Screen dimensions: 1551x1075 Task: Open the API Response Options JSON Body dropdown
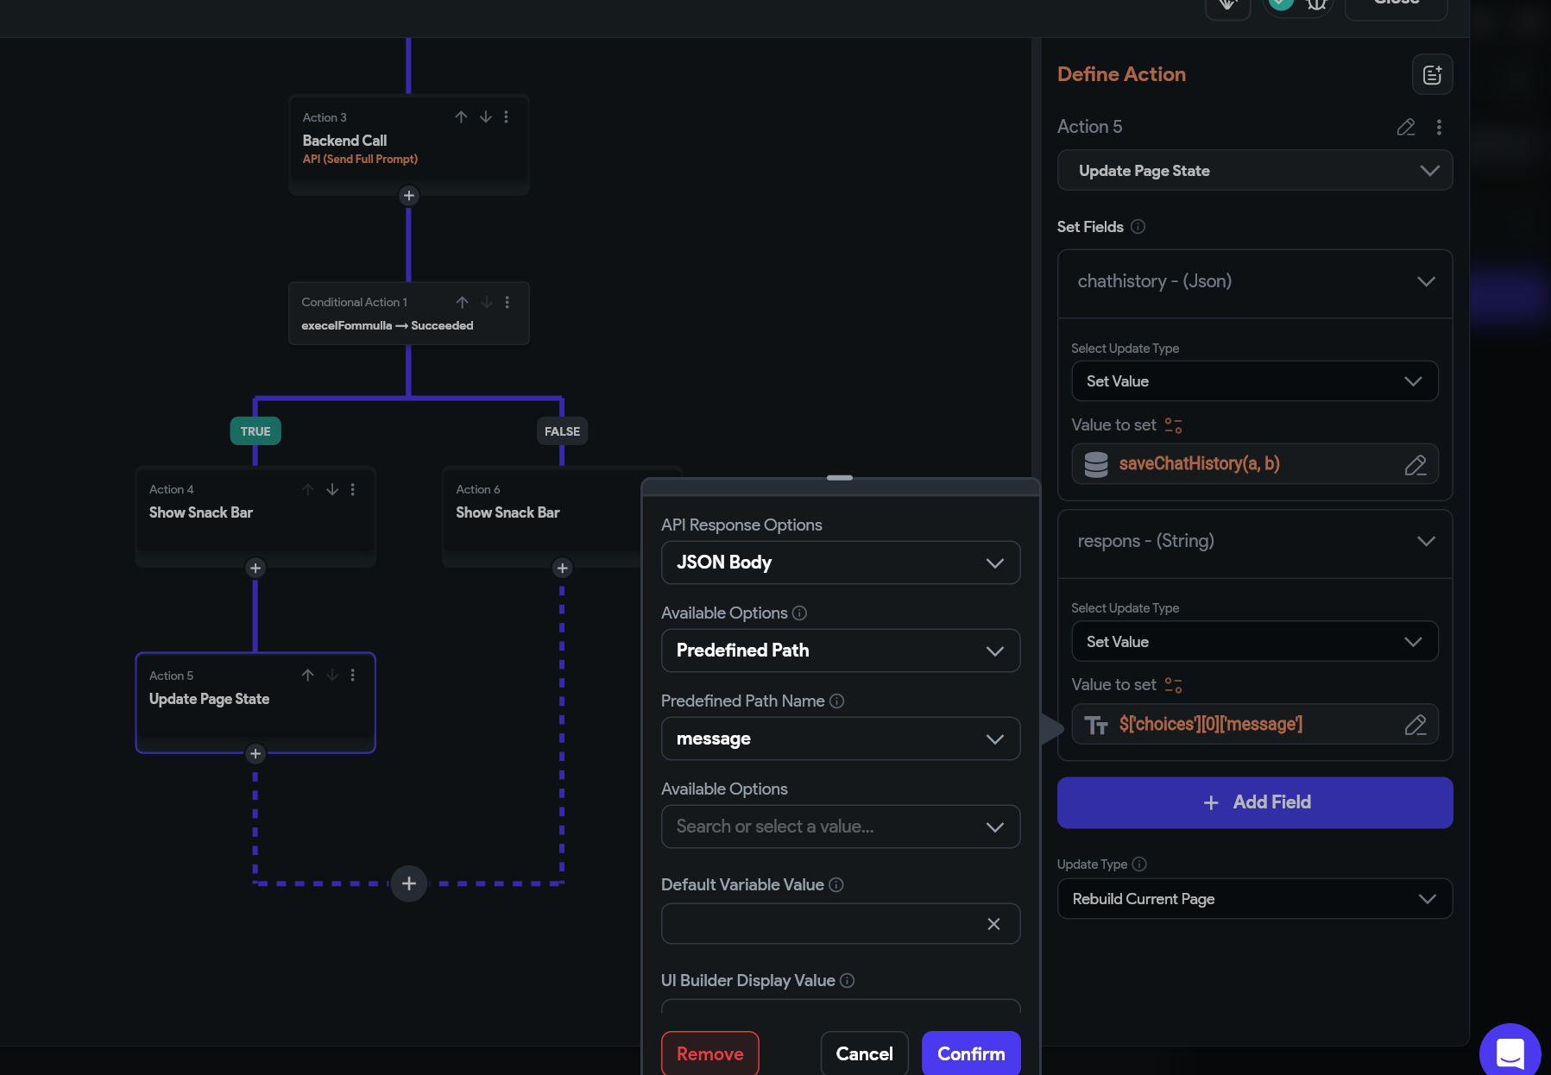point(841,563)
